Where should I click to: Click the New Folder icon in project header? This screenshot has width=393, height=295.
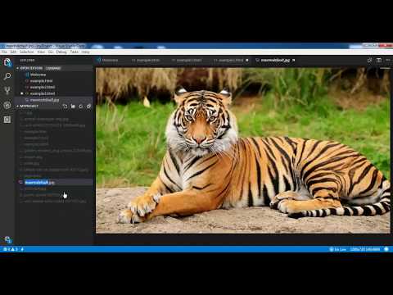click(73, 107)
